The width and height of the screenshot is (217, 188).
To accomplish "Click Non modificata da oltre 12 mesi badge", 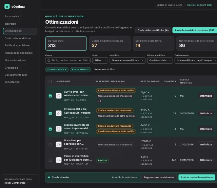I will click(116, 116).
